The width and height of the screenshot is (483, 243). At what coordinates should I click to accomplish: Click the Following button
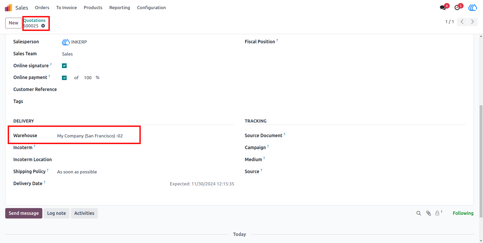coord(463,213)
